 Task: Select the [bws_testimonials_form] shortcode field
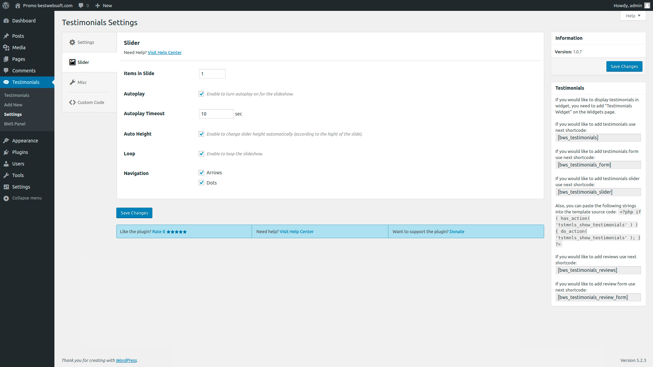click(598, 165)
